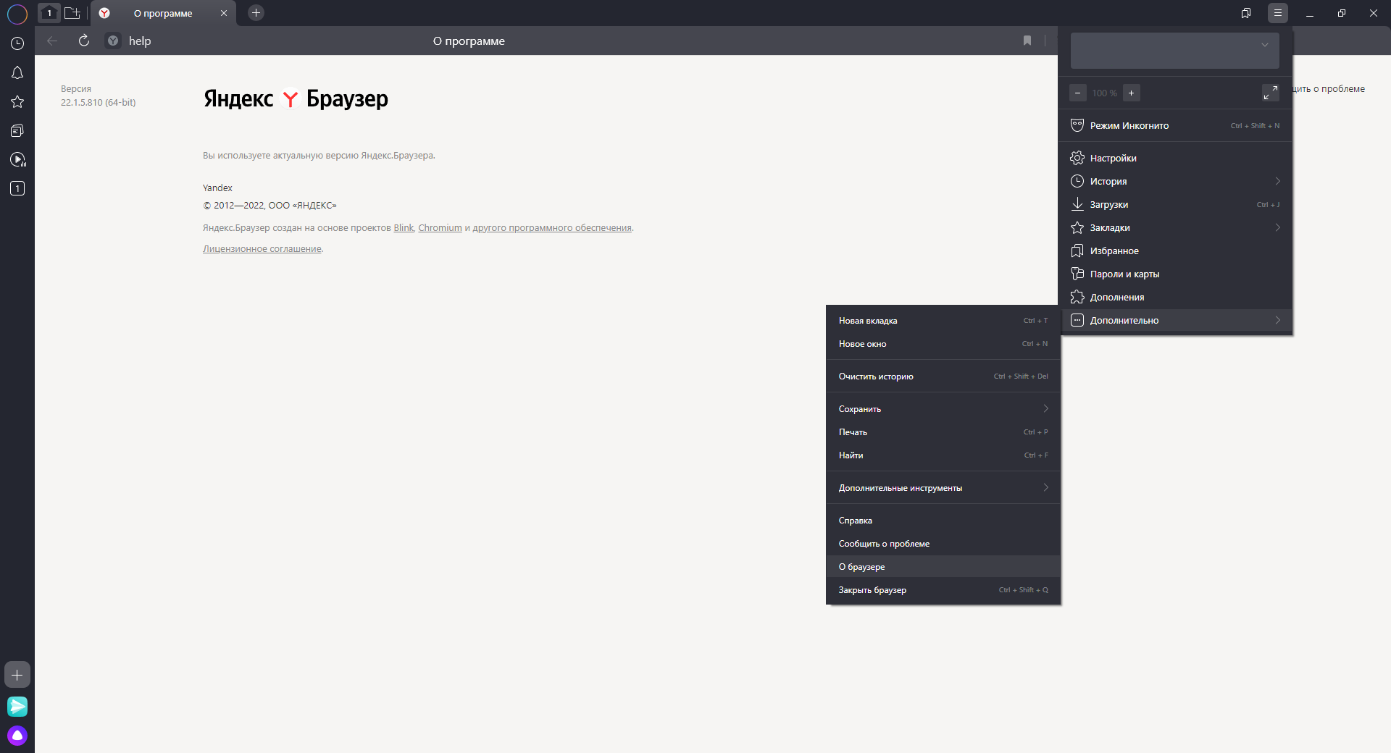Choose Новое окно in submenu

[943, 344]
